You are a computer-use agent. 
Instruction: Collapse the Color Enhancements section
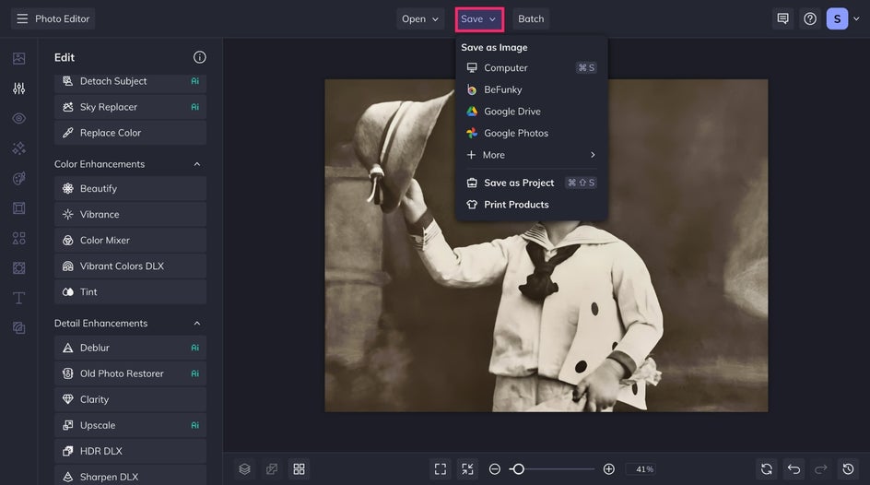pyautogui.click(x=197, y=164)
